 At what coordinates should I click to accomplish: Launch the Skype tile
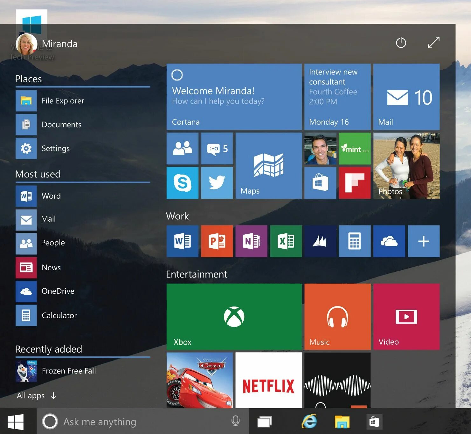tap(183, 183)
